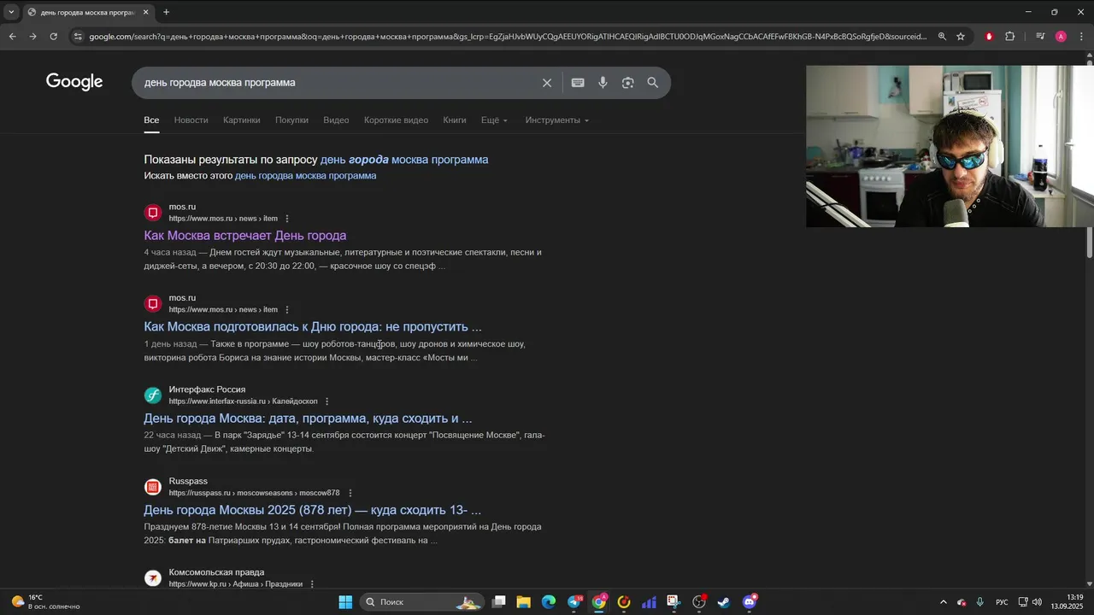Image resolution: width=1094 pixels, height=615 pixels.
Task: Open the tab search dropdown arrow
Action: tap(11, 12)
